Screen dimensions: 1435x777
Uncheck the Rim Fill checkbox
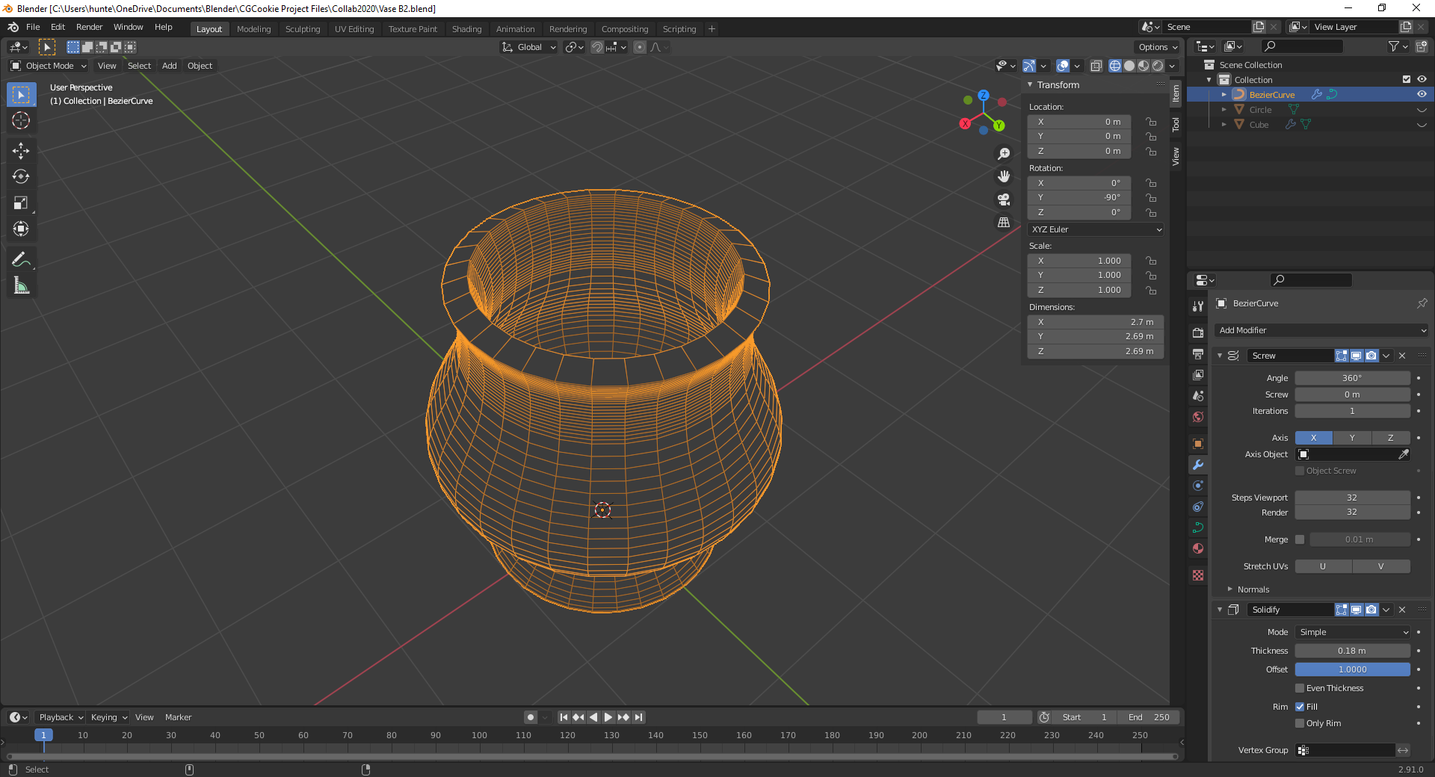coord(1300,707)
